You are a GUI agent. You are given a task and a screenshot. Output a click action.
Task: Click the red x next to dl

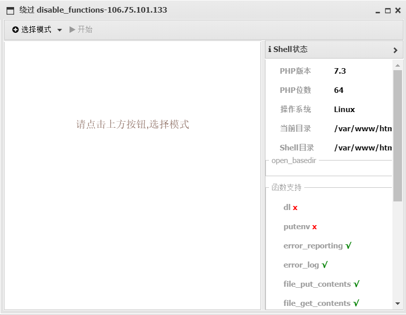(295, 208)
